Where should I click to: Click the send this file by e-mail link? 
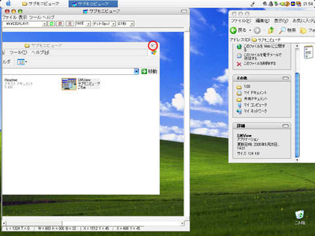(259, 56)
